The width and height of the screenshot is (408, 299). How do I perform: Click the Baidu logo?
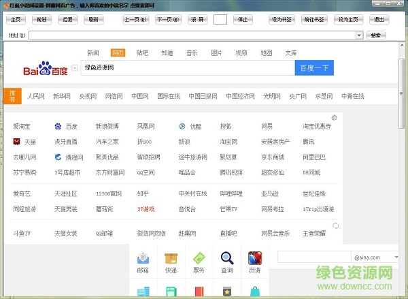point(46,69)
